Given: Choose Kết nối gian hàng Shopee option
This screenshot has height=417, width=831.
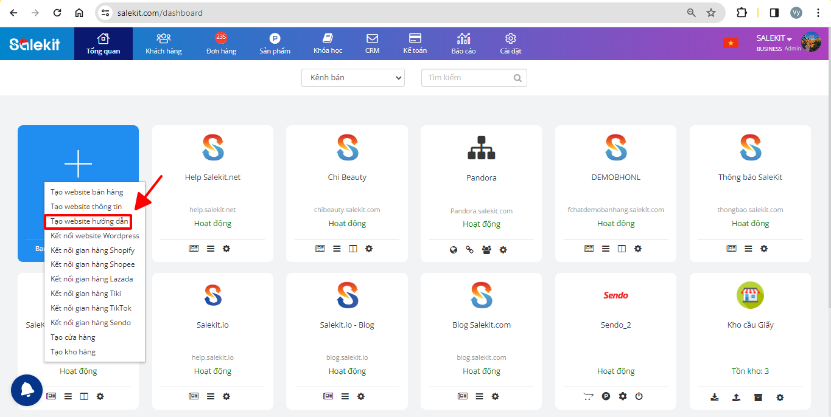Looking at the screenshot, I should point(93,264).
